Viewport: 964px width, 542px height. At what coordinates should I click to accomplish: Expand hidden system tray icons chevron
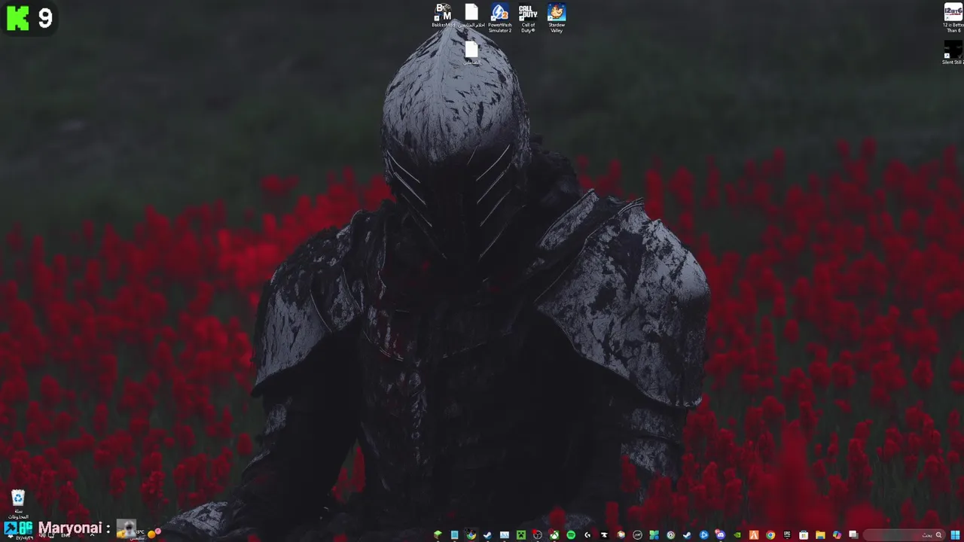[92, 534]
